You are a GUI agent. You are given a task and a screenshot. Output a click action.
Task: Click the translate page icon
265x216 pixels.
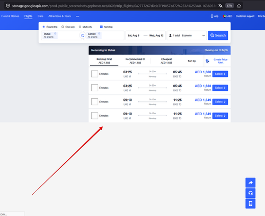pos(220,6)
